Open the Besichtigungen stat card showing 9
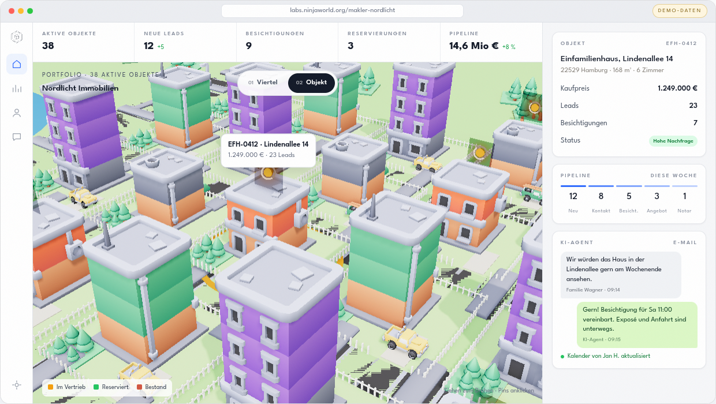 287,42
